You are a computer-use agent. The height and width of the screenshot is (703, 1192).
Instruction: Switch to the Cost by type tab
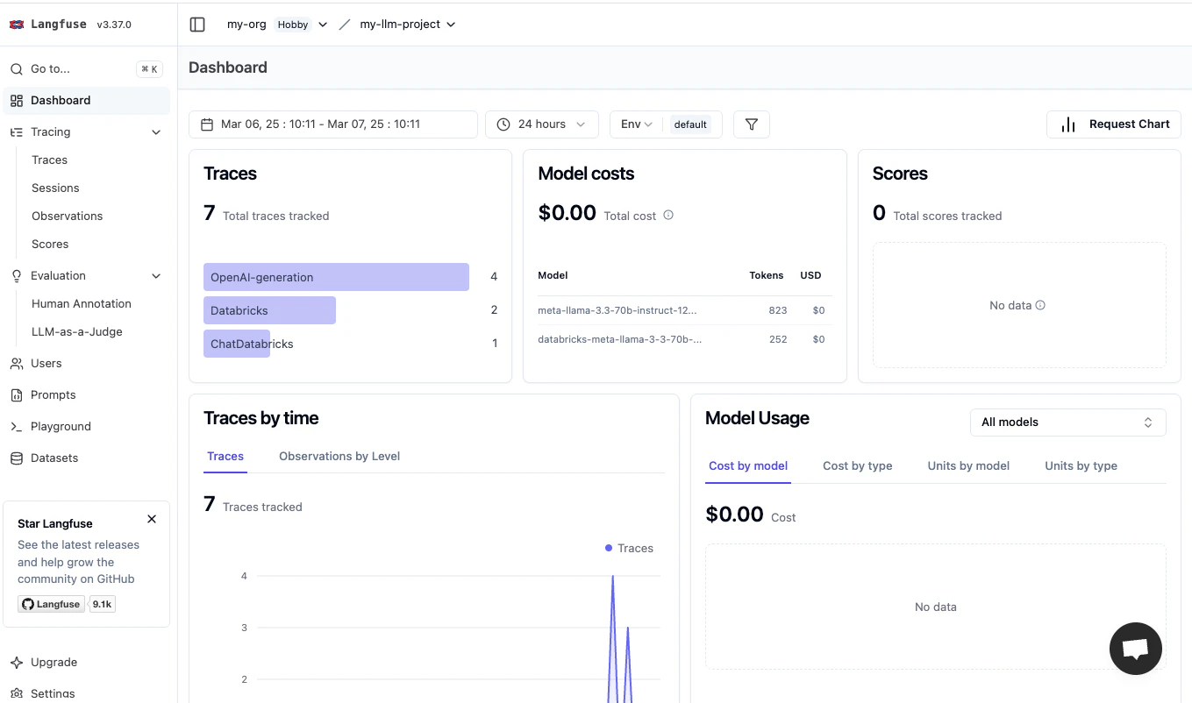pyautogui.click(x=858, y=466)
